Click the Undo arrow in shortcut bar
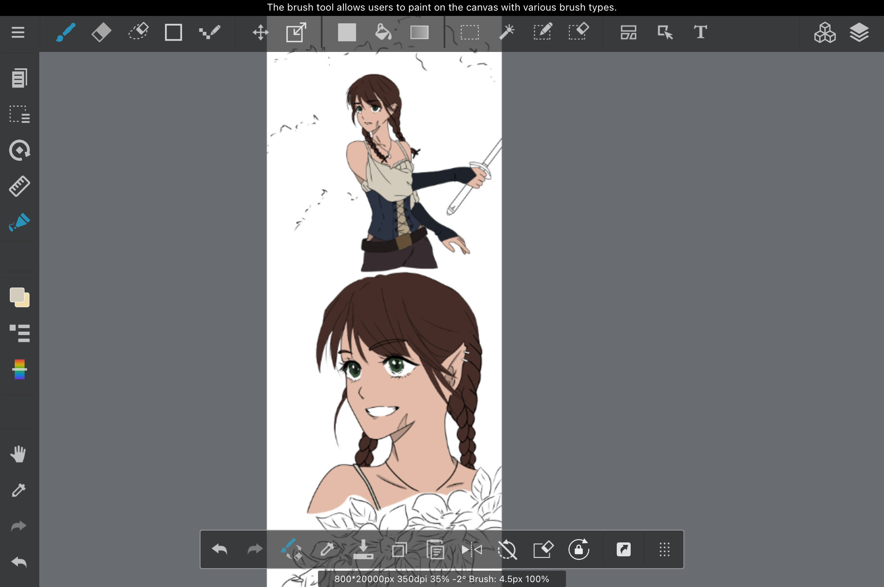 point(219,549)
